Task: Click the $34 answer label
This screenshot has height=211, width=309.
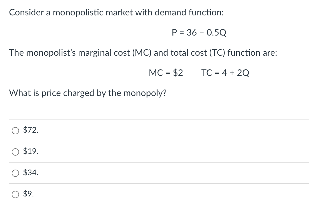Action: pos(30,174)
